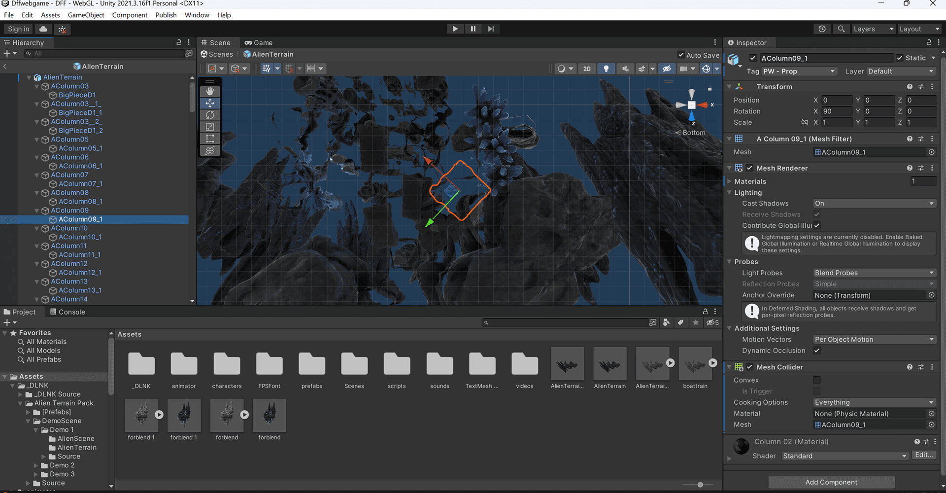The height and width of the screenshot is (493, 946).
Task: Click the Add Component button
Action: coord(831,482)
